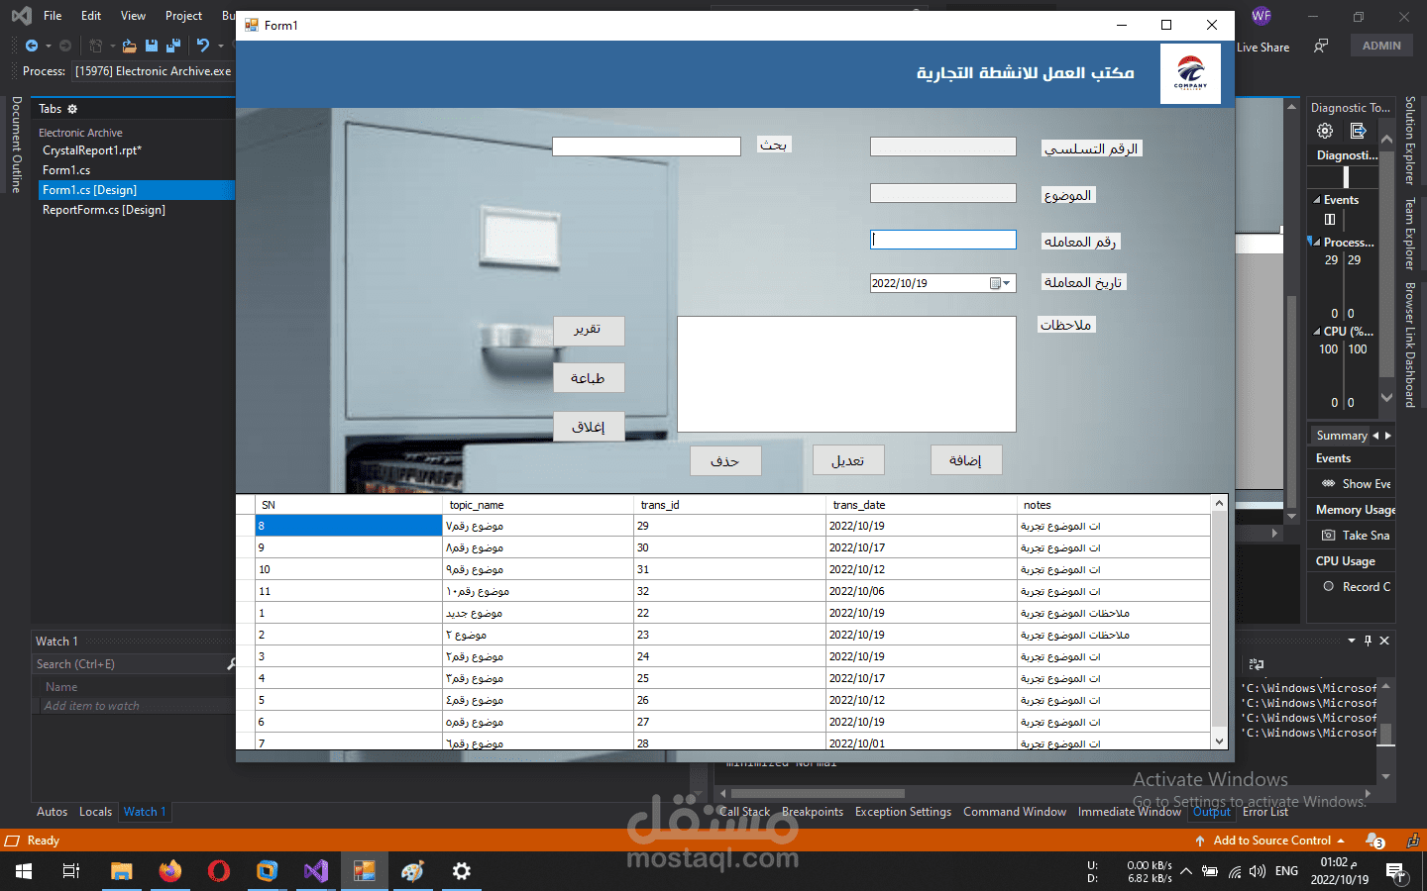Collapse the Process Memory section
The width and height of the screenshot is (1427, 891).
point(1317,242)
